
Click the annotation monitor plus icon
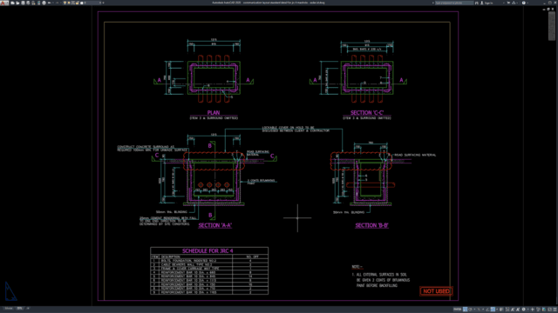[x=533, y=310]
